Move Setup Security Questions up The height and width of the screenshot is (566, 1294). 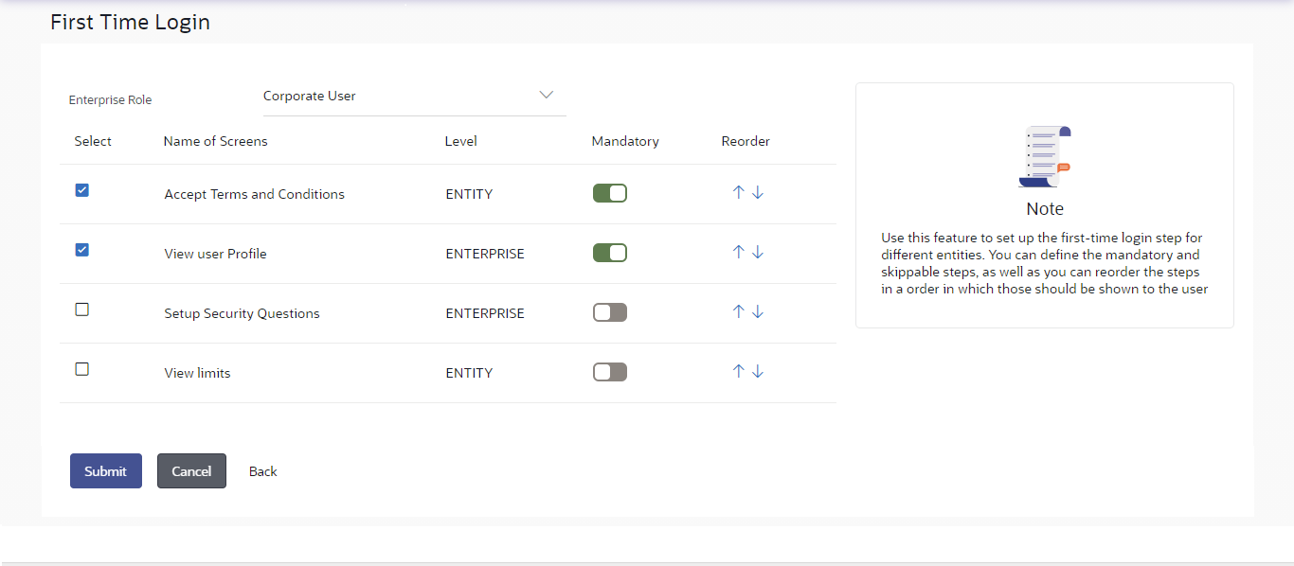739,311
